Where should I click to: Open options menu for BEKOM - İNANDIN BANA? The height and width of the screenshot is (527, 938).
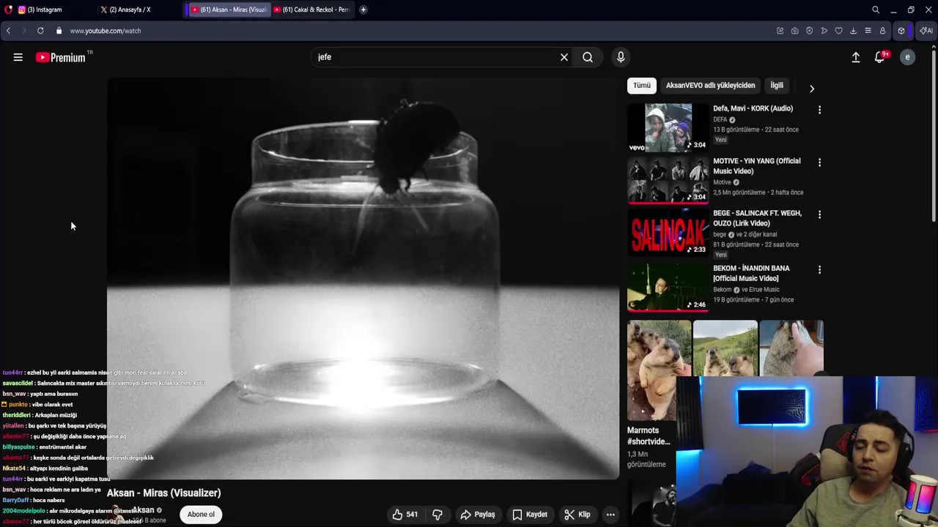pyautogui.click(x=819, y=269)
